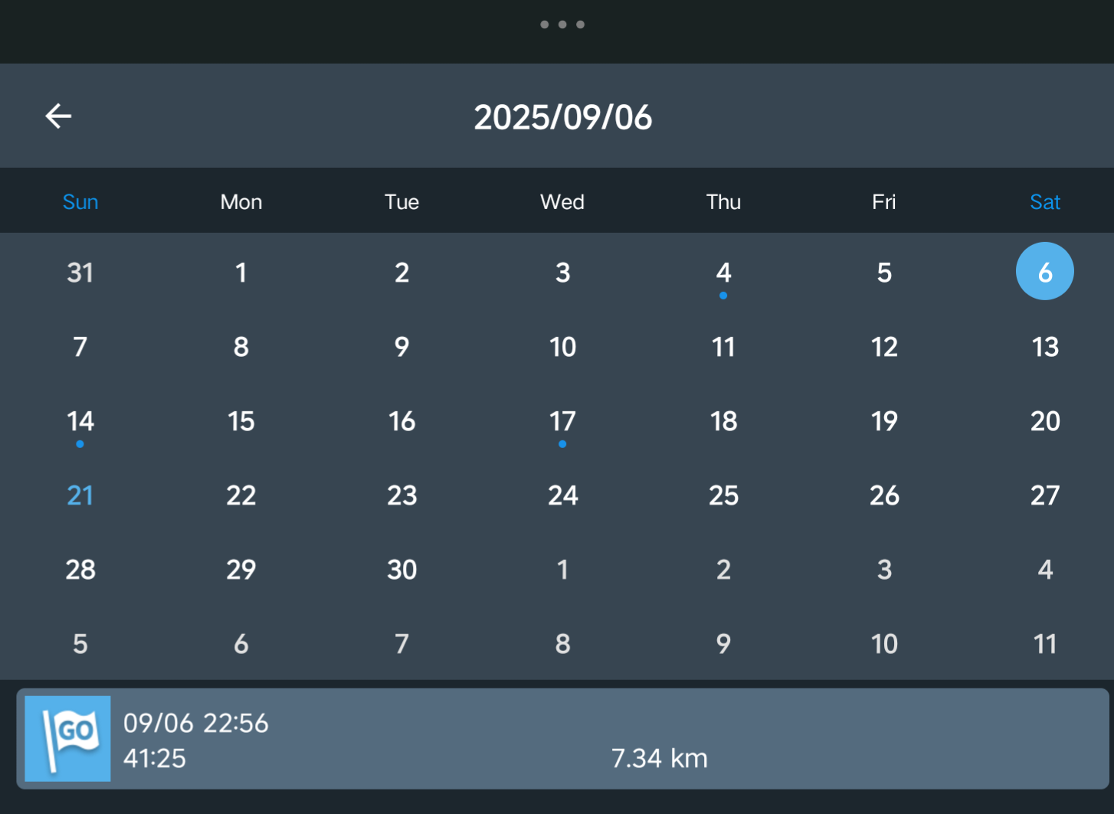Select September 22 in Mon column
The width and height of the screenshot is (1114, 814).
pos(241,495)
